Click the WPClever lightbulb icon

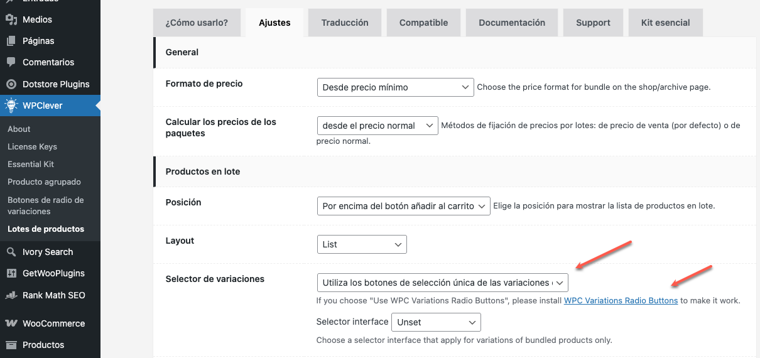[11, 106]
